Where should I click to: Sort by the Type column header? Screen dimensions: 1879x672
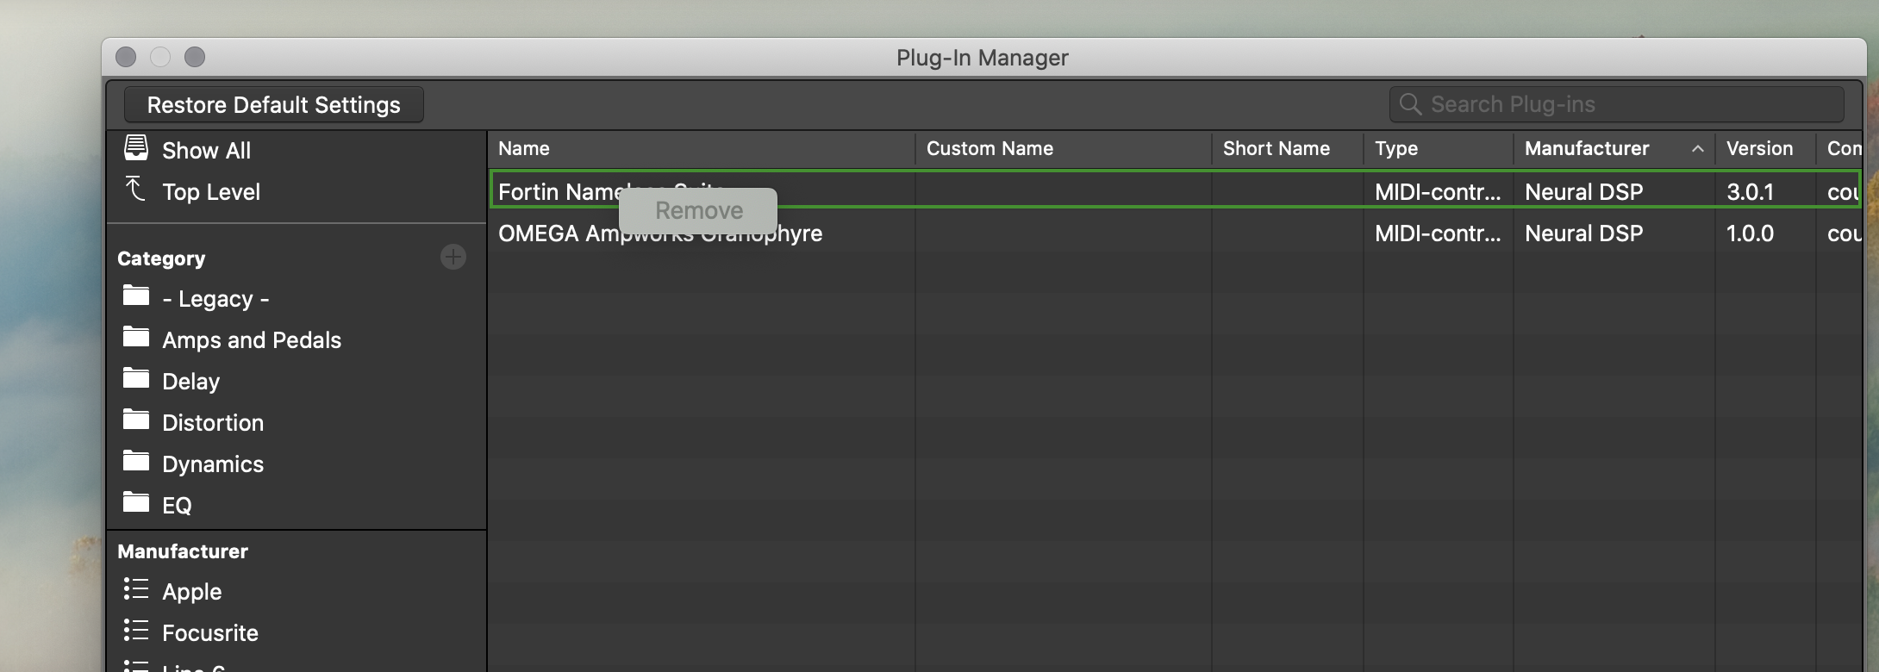(1396, 149)
